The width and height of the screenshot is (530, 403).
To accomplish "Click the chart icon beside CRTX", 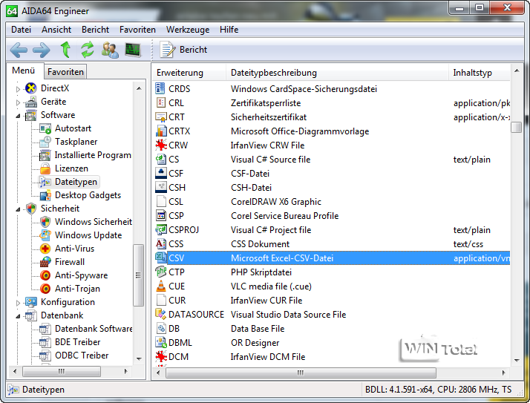I will pos(161,131).
